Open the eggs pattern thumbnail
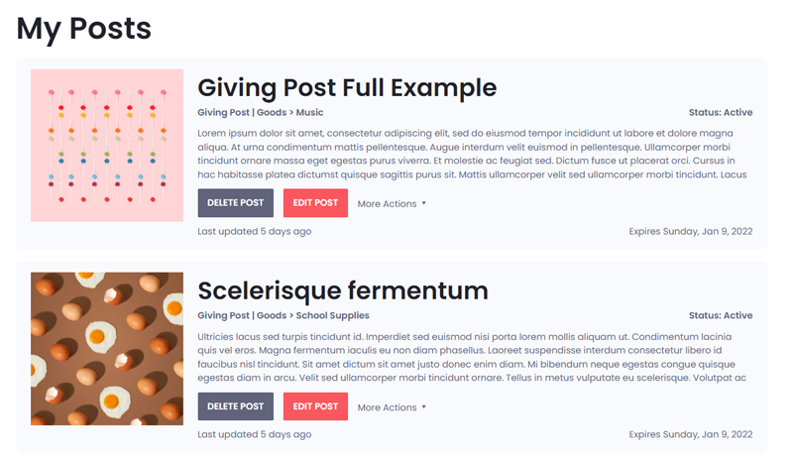The image size is (793, 461). coord(107,349)
